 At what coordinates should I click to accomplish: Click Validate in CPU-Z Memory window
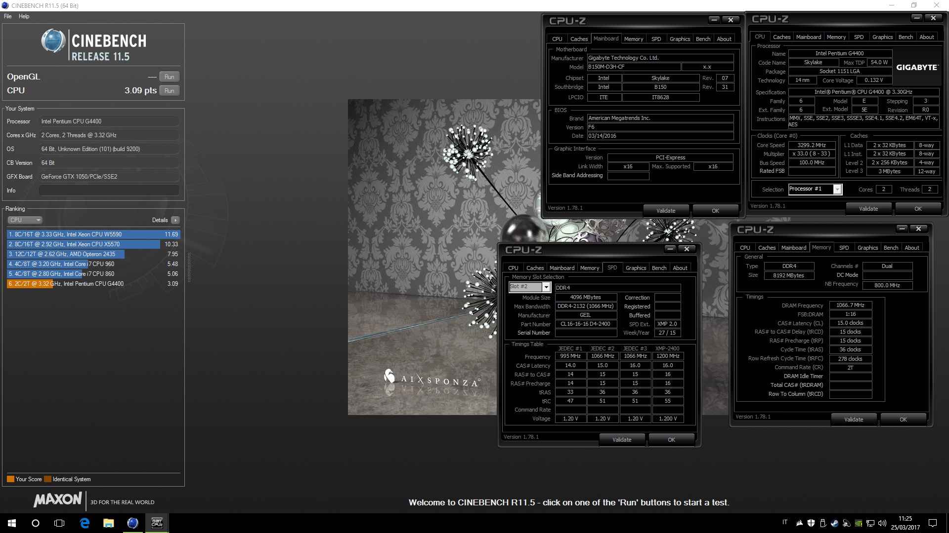pos(854,419)
